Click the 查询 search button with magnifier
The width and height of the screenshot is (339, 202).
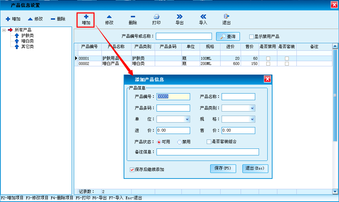[x=228, y=36]
